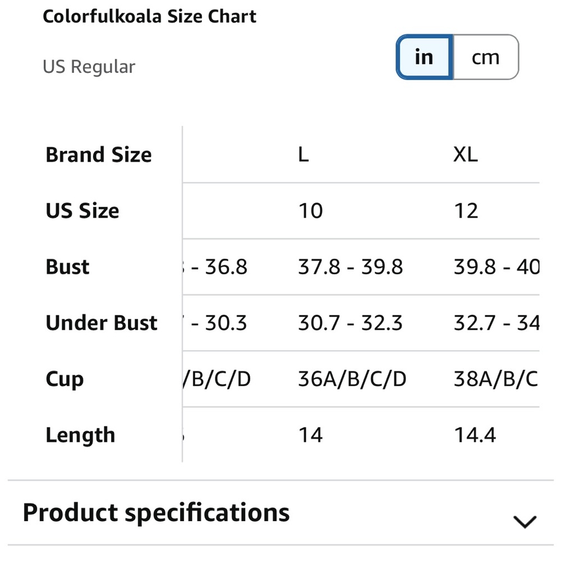Select the inches unit option
This screenshot has height=561, width=561.
(424, 57)
